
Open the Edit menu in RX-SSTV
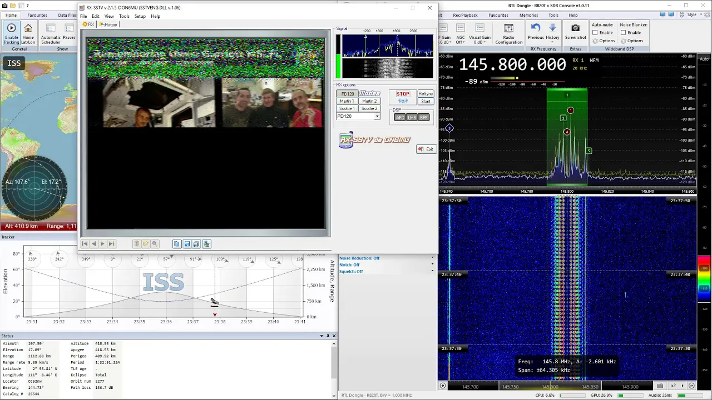click(96, 16)
